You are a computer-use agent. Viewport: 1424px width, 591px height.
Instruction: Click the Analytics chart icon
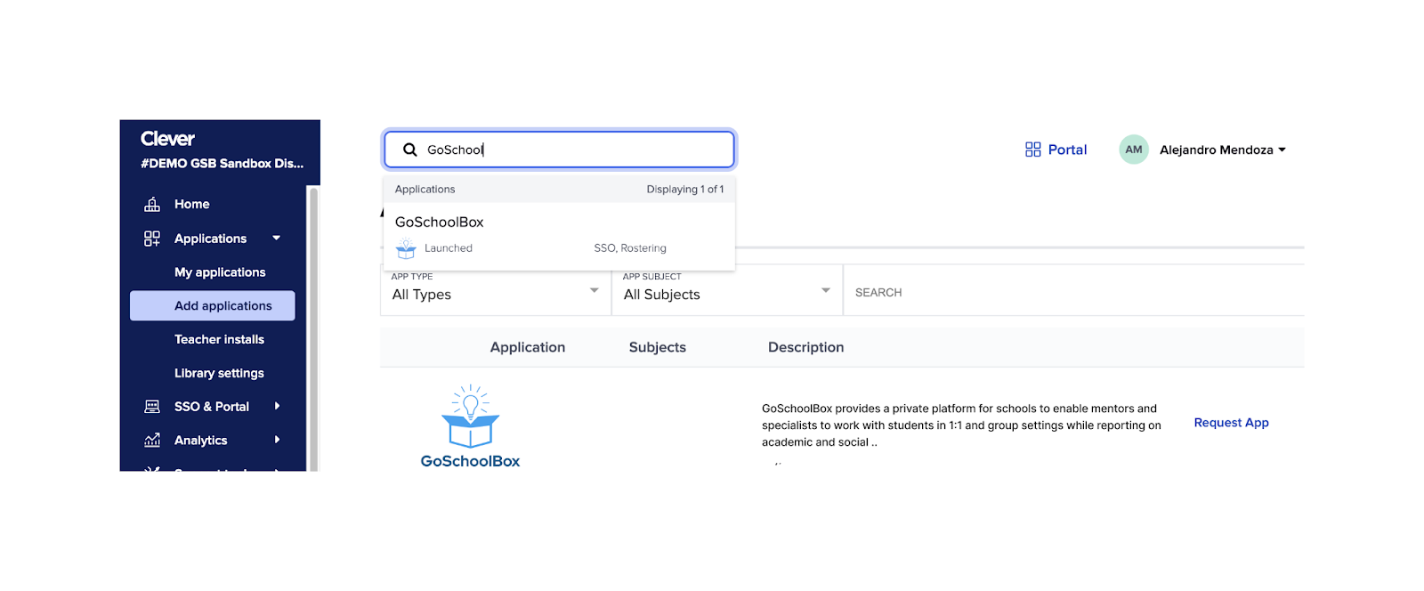(152, 441)
